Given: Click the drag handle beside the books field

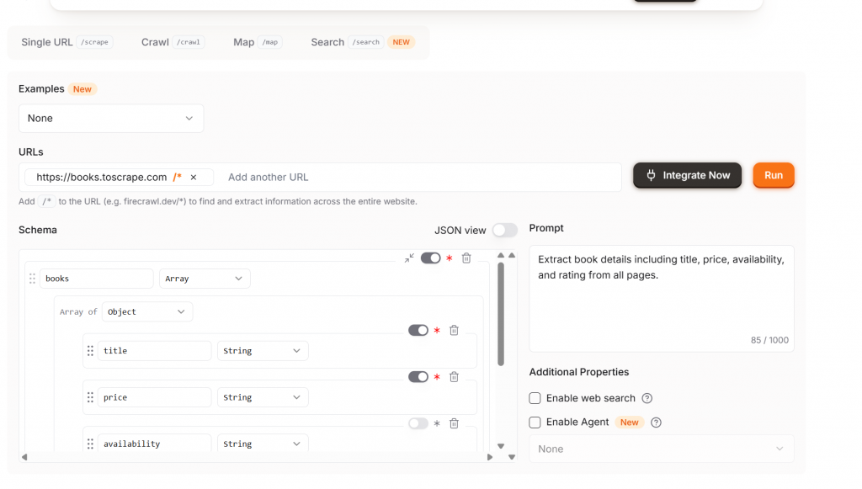Looking at the screenshot, I should point(32,278).
